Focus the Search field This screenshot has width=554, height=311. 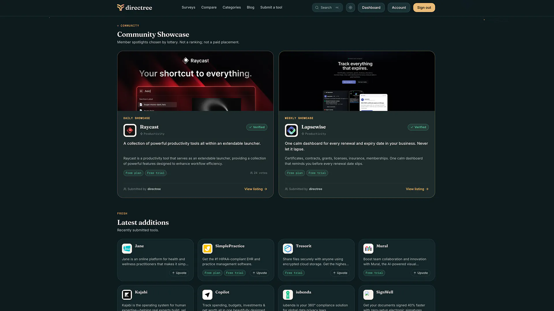tap(327, 7)
